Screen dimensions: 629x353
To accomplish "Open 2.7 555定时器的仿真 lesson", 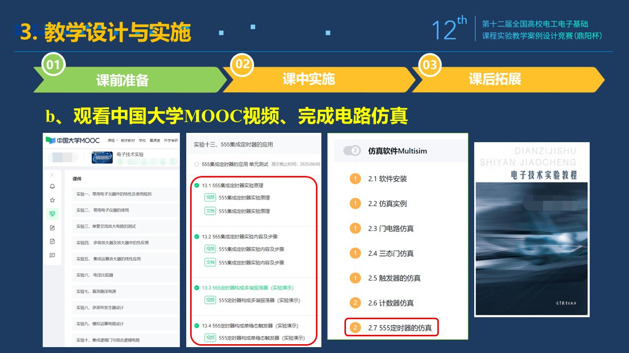I will click(x=400, y=328).
